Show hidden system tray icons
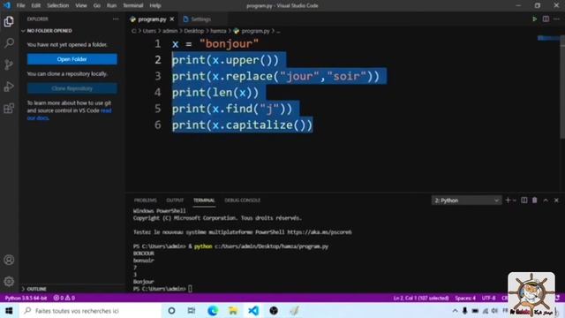The image size is (565, 318). tap(455, 311)
